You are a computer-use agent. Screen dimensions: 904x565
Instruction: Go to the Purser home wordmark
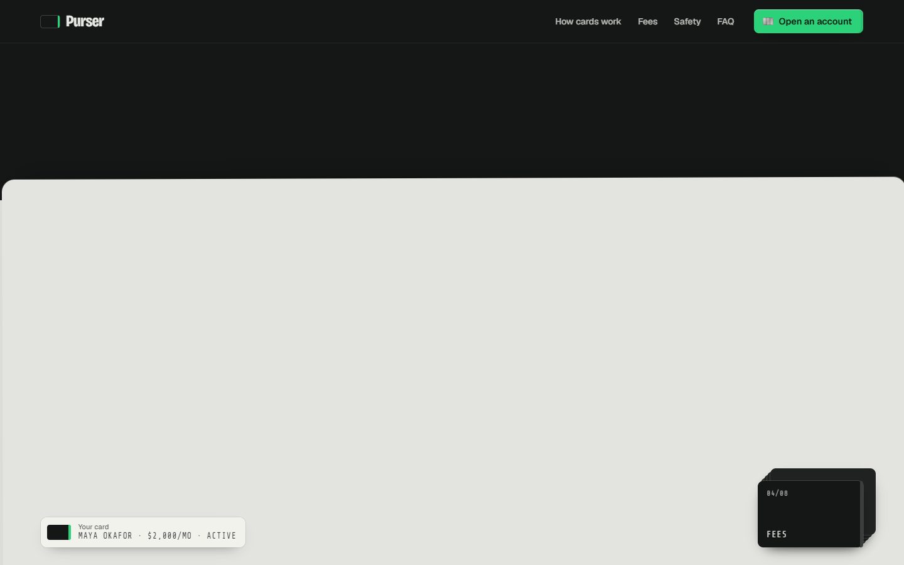[85, 21]
